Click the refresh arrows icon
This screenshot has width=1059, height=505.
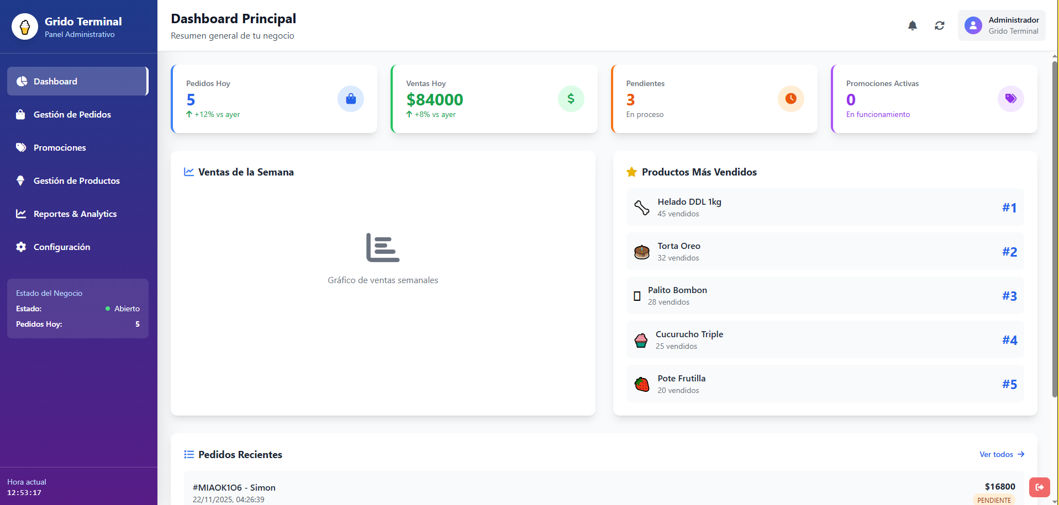pyautogui.click(x=939, y=25)
